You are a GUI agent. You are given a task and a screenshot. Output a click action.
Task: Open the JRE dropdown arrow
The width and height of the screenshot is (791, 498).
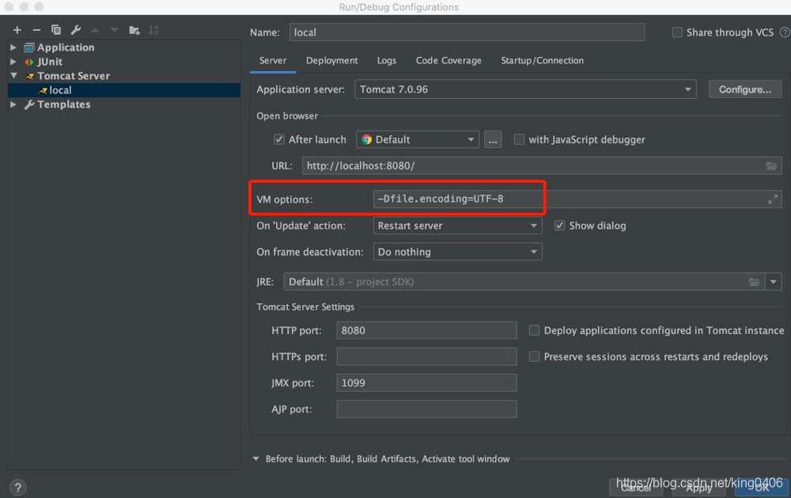point(774,282)
